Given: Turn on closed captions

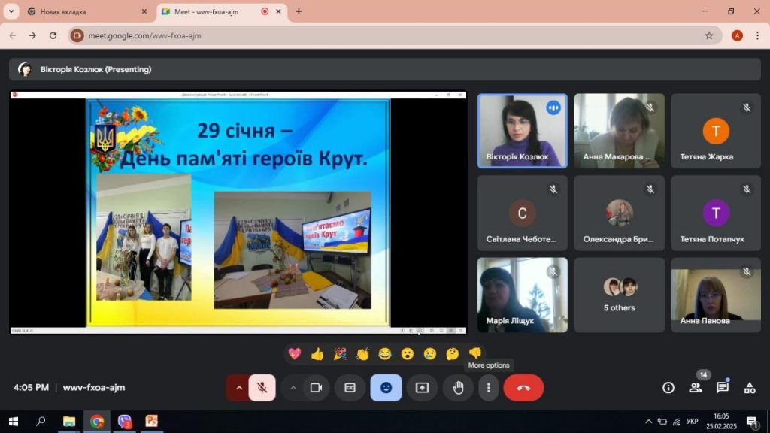Looking at the screenshot, I should point(350,388).
